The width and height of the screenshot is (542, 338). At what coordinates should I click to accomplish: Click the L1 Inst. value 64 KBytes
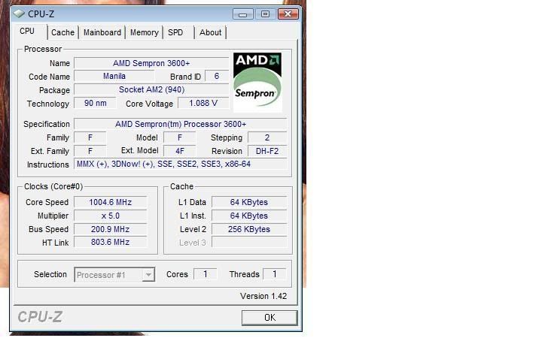pos(249,216)
